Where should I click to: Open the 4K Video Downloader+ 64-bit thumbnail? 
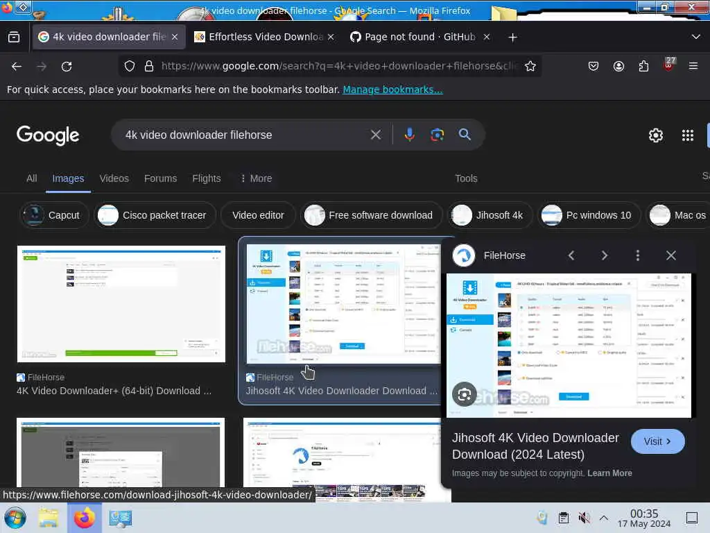coord(121,304)
